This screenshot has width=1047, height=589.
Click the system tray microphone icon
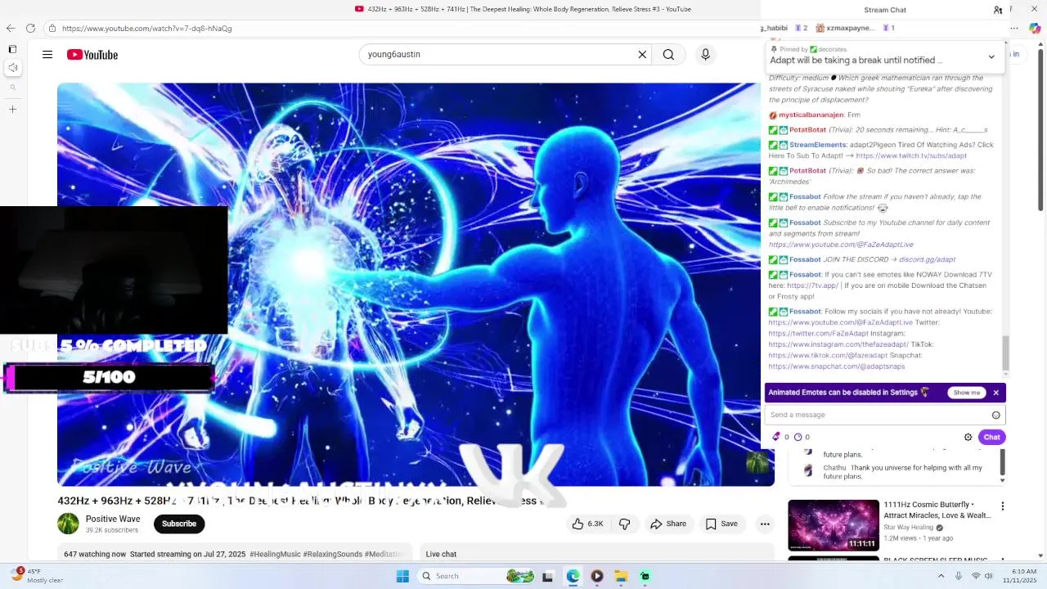959,576
